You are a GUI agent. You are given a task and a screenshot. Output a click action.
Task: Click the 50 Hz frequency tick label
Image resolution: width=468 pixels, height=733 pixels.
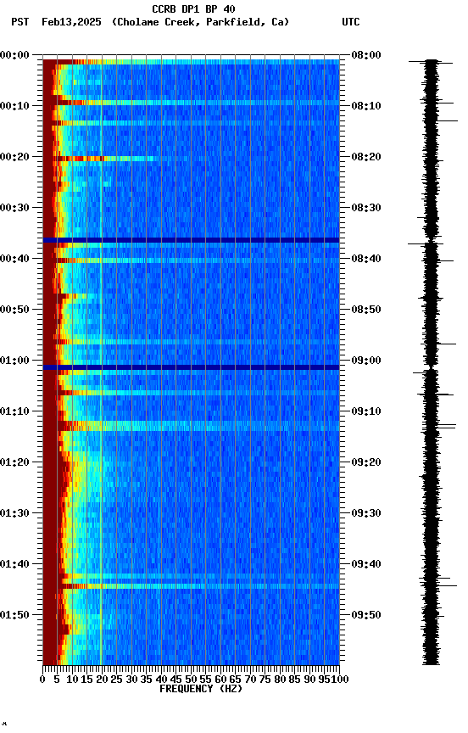pos(191,680)
